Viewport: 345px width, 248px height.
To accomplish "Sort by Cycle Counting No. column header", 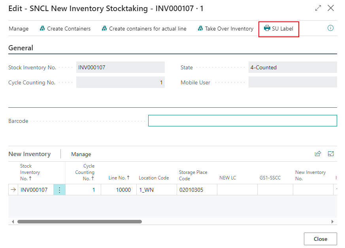I will pyautogui.click(x=85, y=172).
